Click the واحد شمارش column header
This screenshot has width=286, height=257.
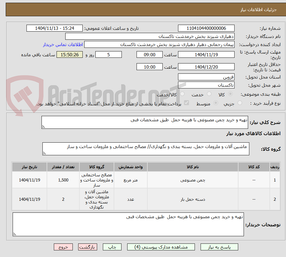tap(131, 167)
